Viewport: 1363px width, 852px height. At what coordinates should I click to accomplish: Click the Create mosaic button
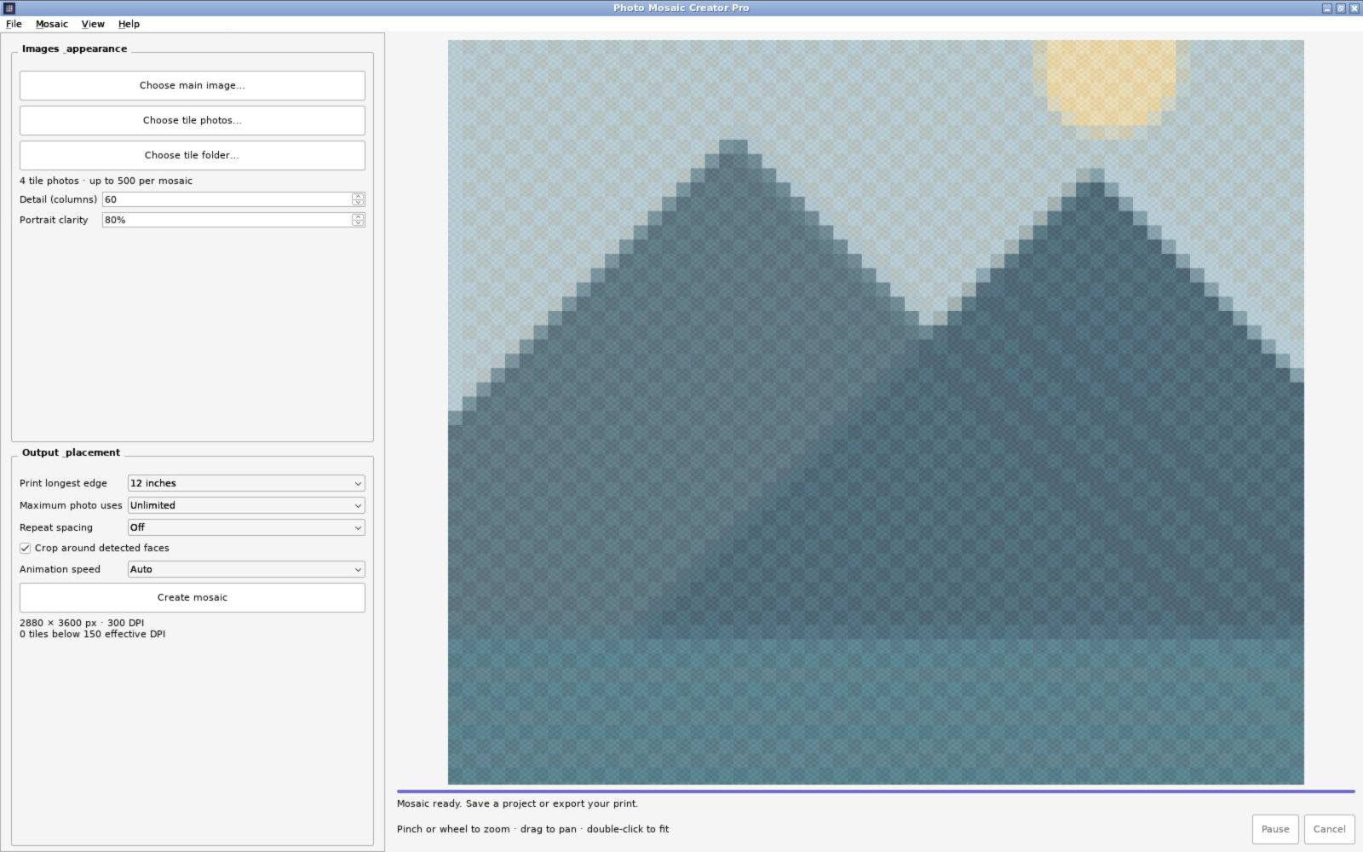[x=193, y=597]
